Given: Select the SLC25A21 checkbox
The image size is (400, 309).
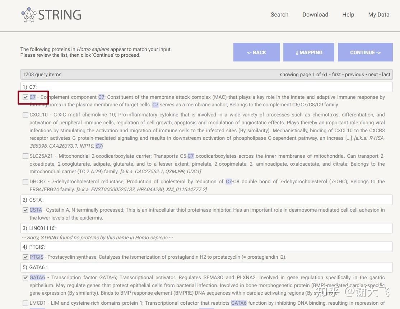Looking at the screenshot, I should tap(25, 156).
